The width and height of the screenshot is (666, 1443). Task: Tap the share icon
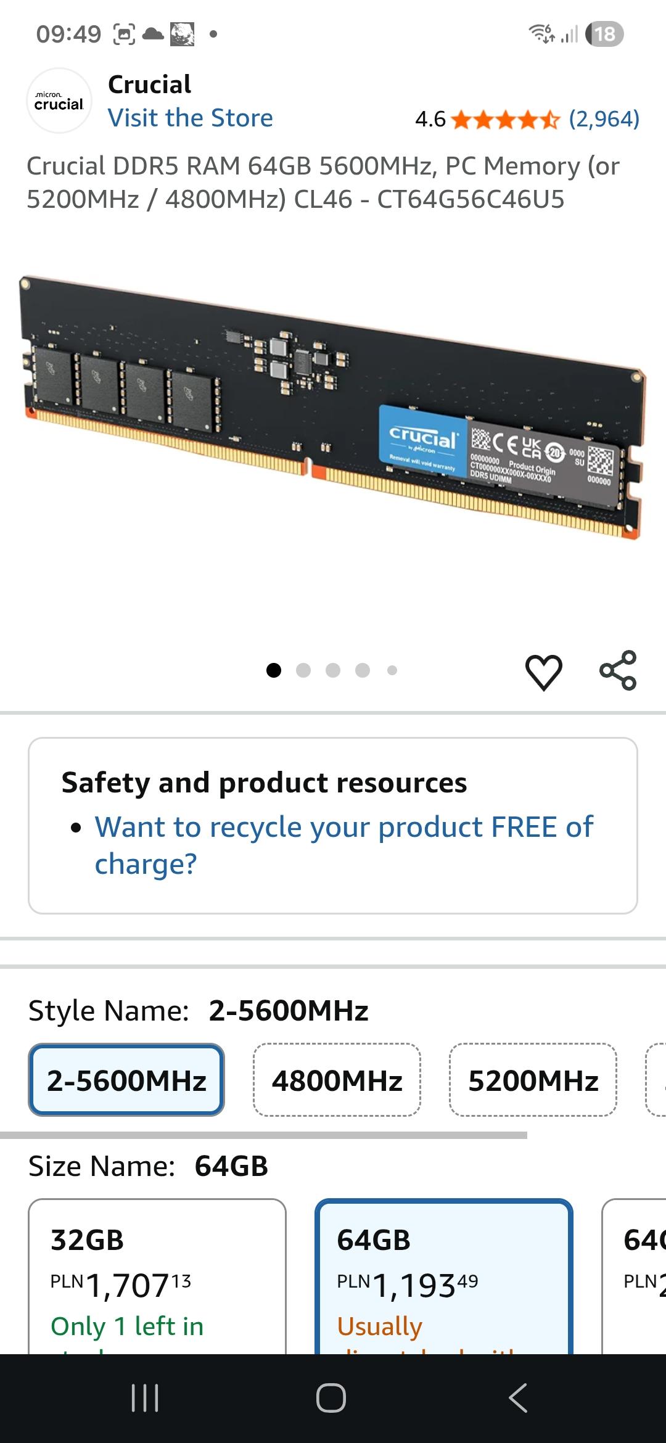pyautogui.click(x=618, y=670)
